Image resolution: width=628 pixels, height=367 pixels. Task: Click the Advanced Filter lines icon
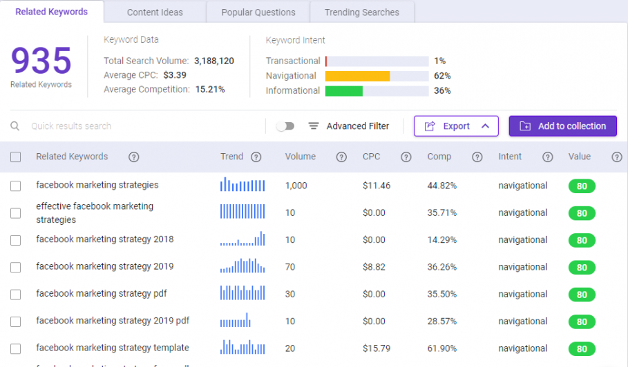pyautogui.click(x=314, y=126)
